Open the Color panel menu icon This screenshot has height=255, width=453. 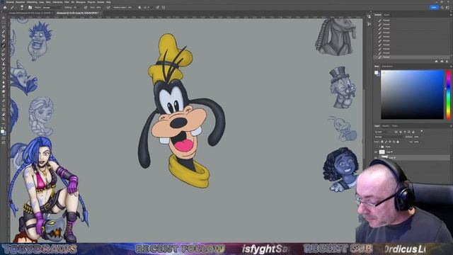point(450,66)
